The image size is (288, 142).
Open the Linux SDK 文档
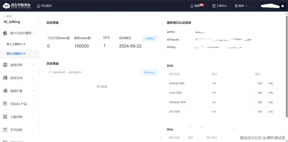pyautogui.click(x=270, y=93)
